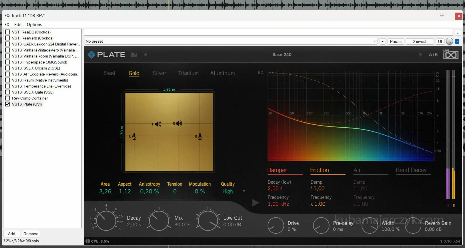This screenshot has width=465, height=248.
Task: Disable the Plate (UVI) plugin checkbox
Action: [x=8, y=104]
